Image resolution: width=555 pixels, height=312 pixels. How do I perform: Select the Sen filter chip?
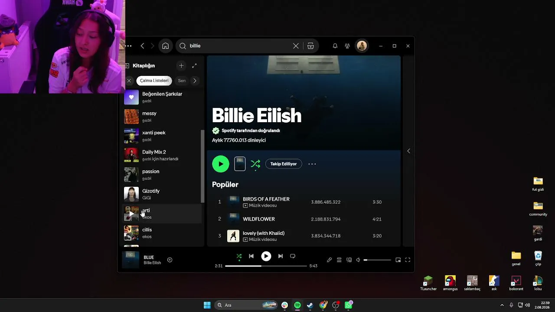click(182, 81)
